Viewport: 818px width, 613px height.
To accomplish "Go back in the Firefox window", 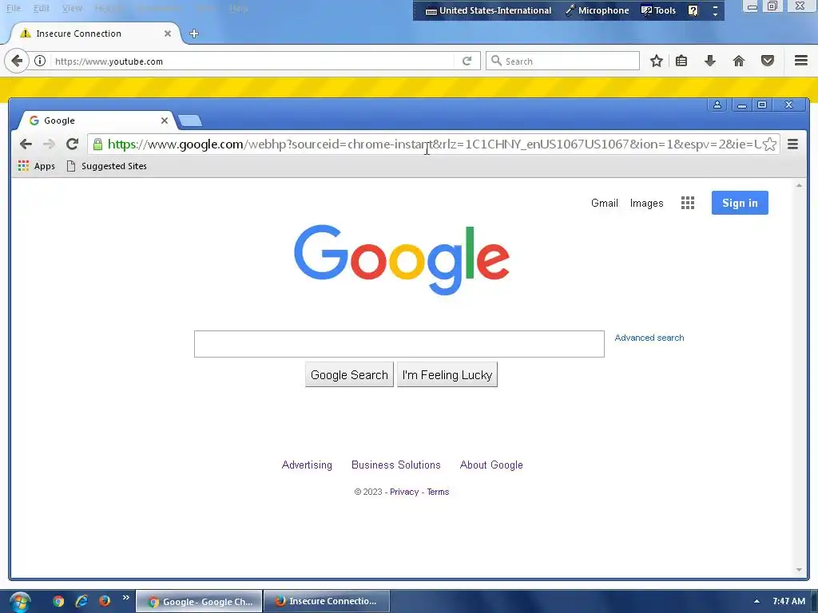I will pos(17,61).
